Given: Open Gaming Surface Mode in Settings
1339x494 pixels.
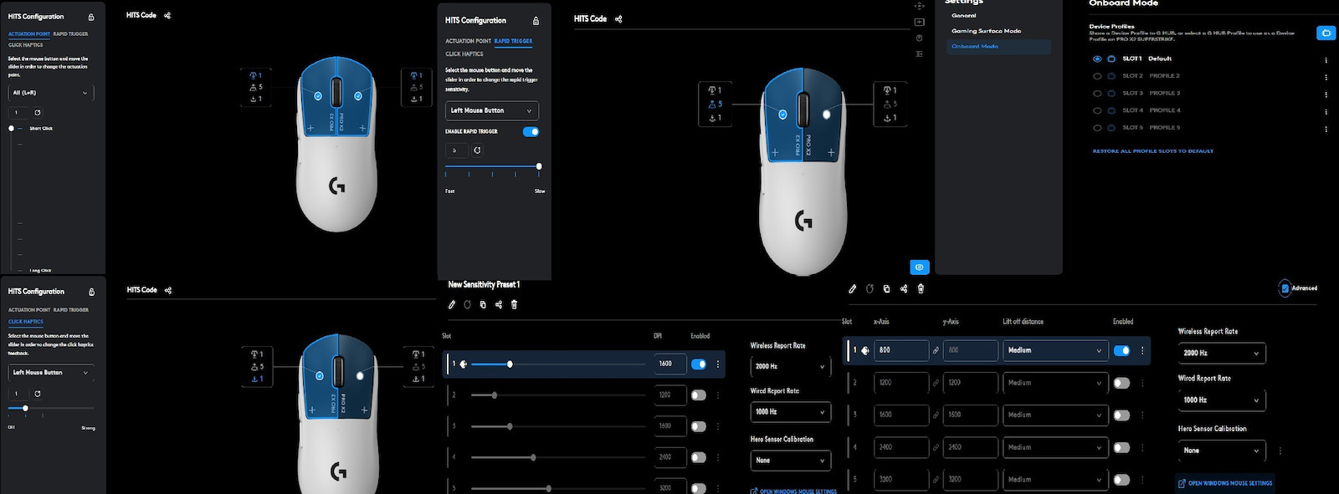Looking at the screenshot, I should click(x=986, y=31).
